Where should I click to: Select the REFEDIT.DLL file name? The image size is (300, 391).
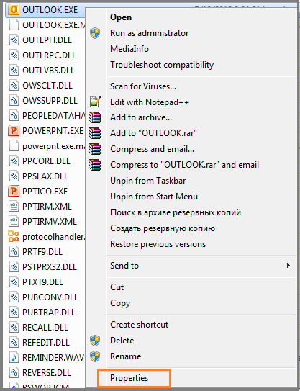tap(46, 343)
